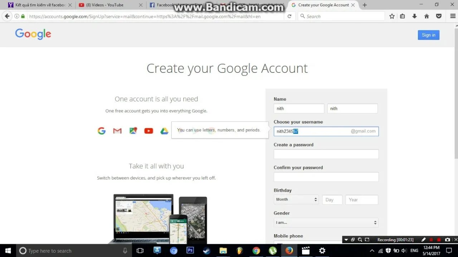458x257 pixels.
Task: Click the Confirm your password field
Action: coord(326,177)
